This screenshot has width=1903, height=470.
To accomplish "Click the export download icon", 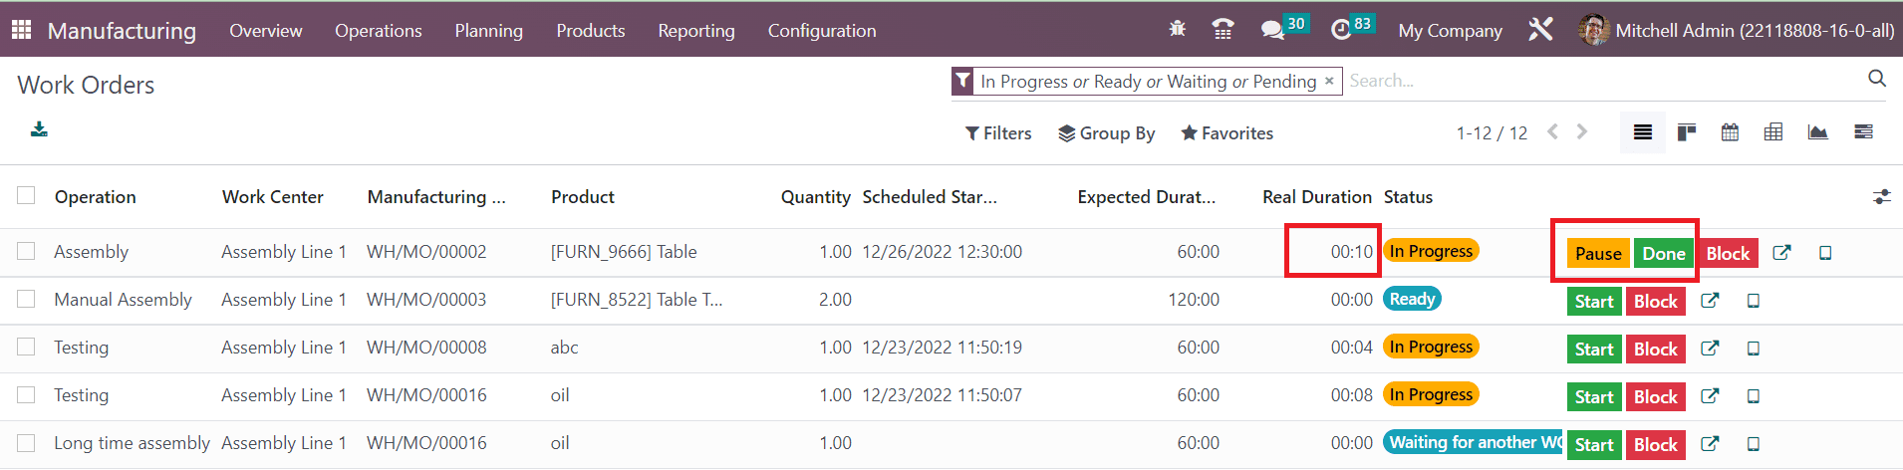I will coord(39,129).
